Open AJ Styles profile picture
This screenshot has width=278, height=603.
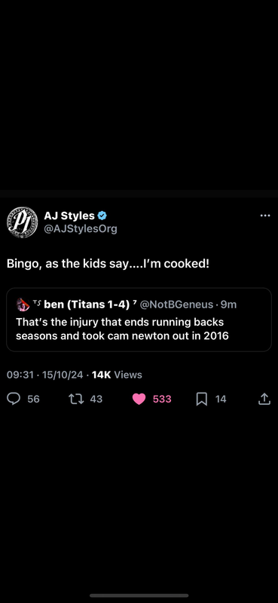pos(23,222)
